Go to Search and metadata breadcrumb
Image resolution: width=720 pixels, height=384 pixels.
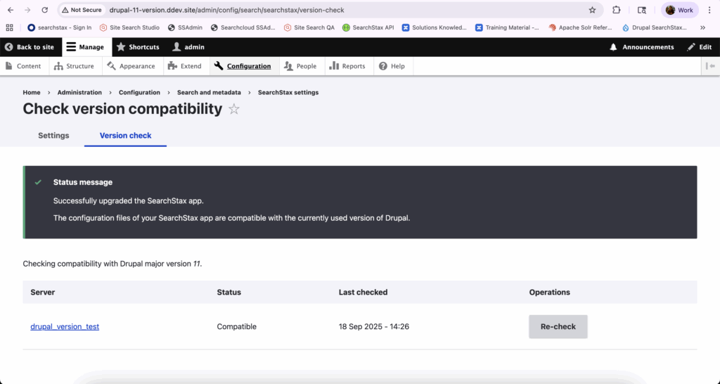209,92
